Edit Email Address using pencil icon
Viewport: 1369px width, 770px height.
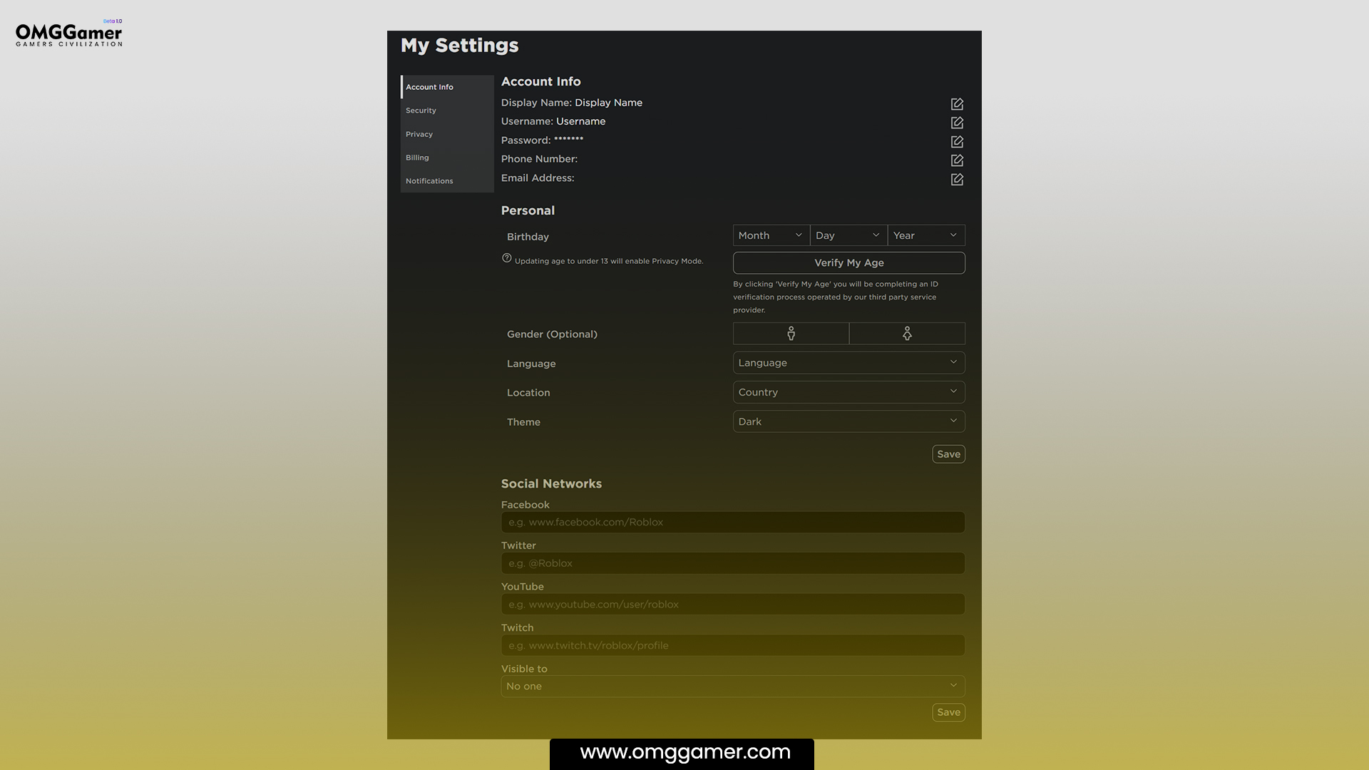[957, 180]
